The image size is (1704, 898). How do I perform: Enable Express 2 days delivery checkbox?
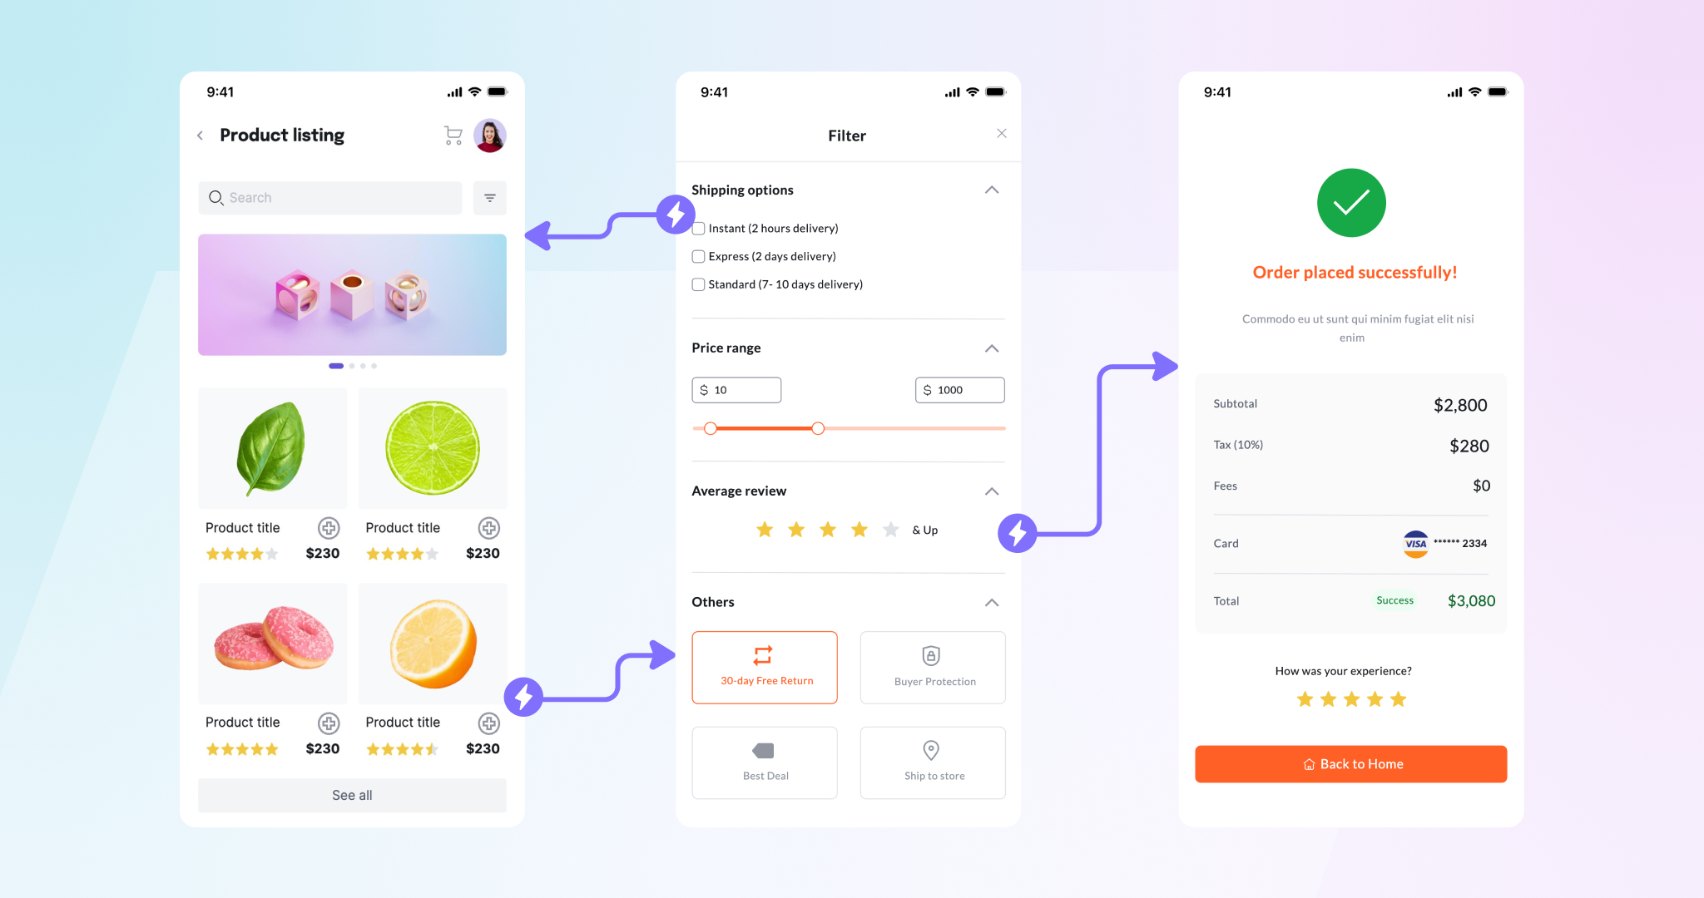pos(696,256)
